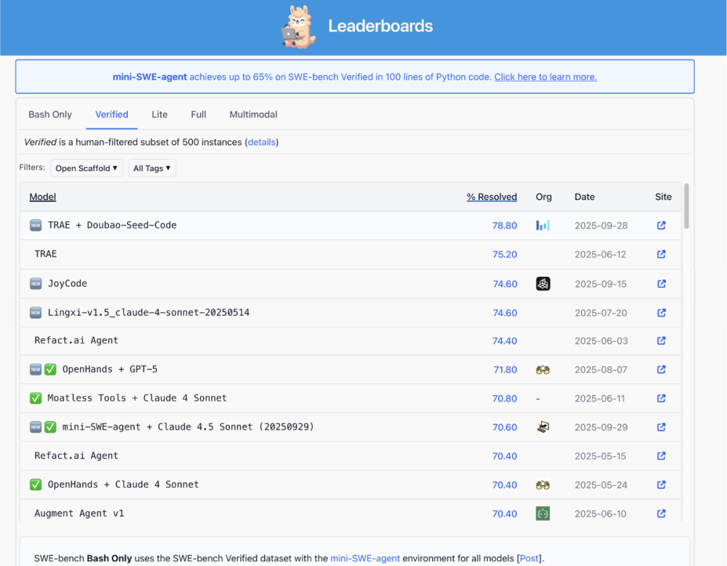Click the NEW badge beside JoyCode
The image size is (727, 566).
[x=36, y=284]
